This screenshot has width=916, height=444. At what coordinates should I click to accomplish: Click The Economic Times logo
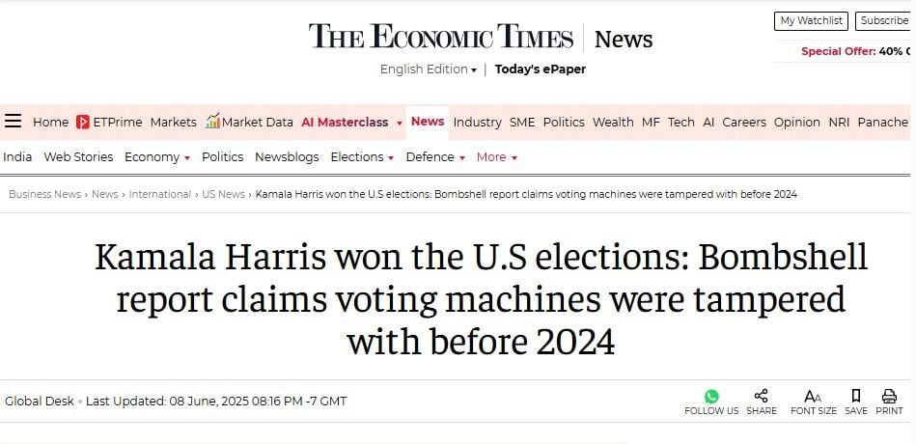(x=441, y=37)
